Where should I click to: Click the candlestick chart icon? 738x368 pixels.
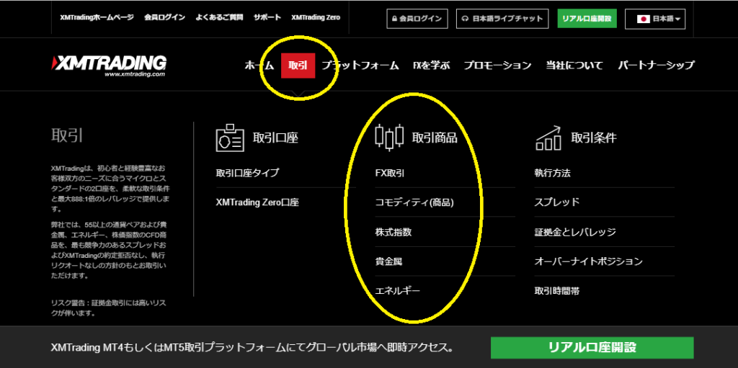(x=389, y=137)
